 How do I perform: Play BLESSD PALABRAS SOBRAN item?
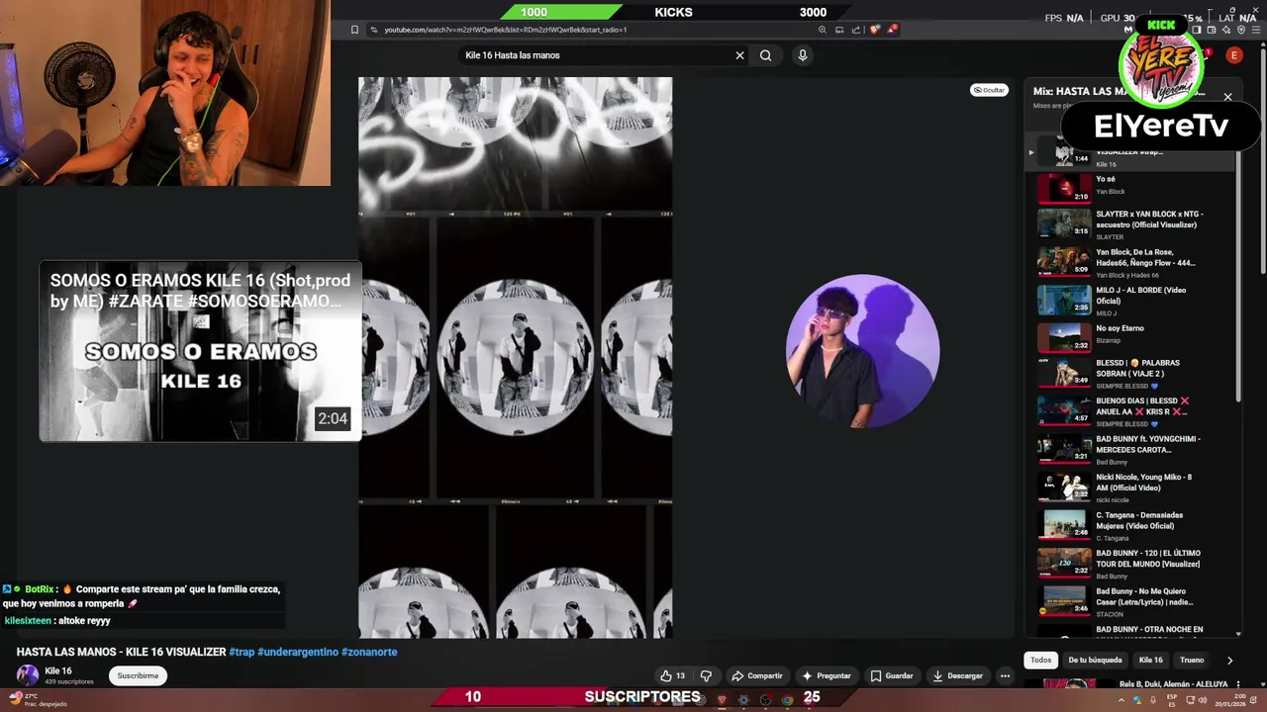1128,373
